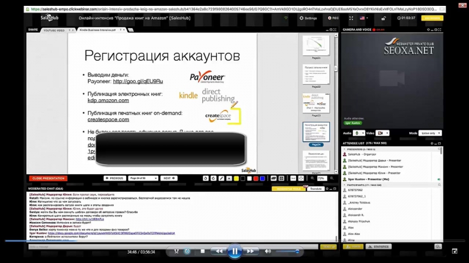This screenshot has height=263, width=469.
Task: Pick the blue color swatch
Action: point(263,178)
